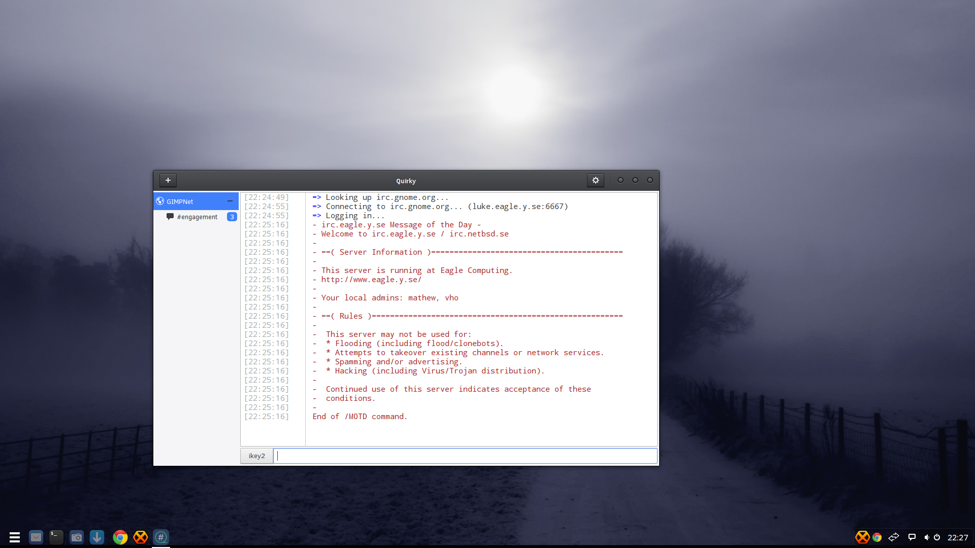Viewport: 975px width, 548px height.
Task: Open the notifications chat bubble in tray
Action: tap(912, 537)
